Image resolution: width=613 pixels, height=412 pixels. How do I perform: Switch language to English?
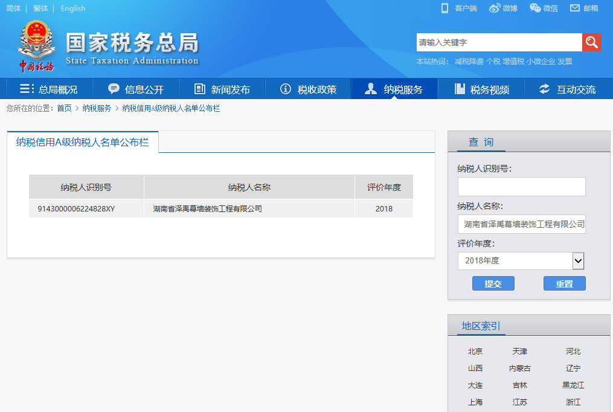[x=73, y=8]
